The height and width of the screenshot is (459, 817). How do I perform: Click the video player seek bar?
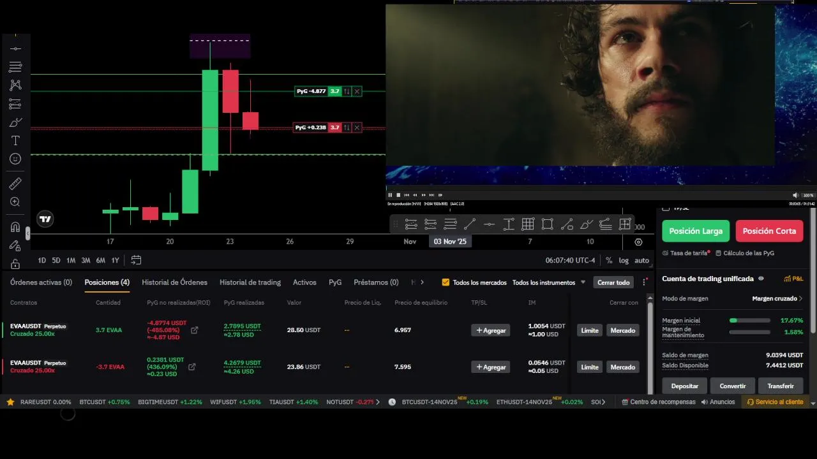pos(601,187)
